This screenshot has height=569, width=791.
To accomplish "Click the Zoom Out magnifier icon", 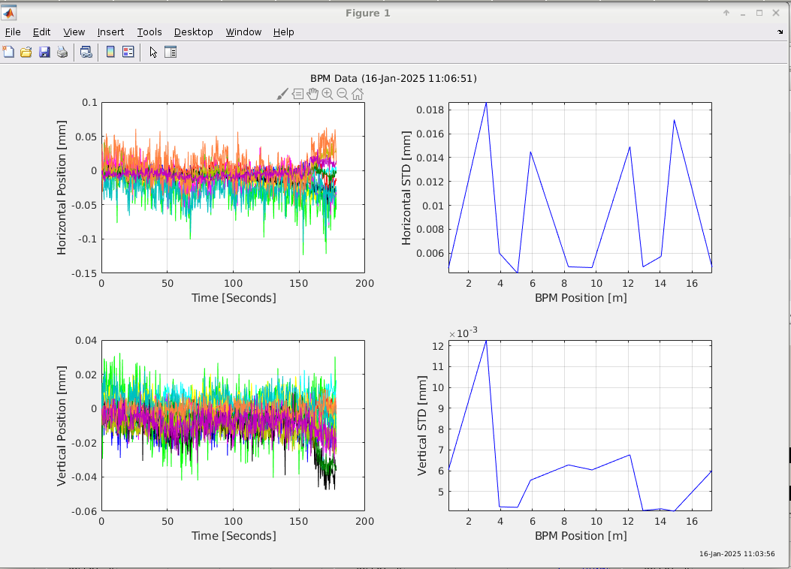I will pos(343,94).
